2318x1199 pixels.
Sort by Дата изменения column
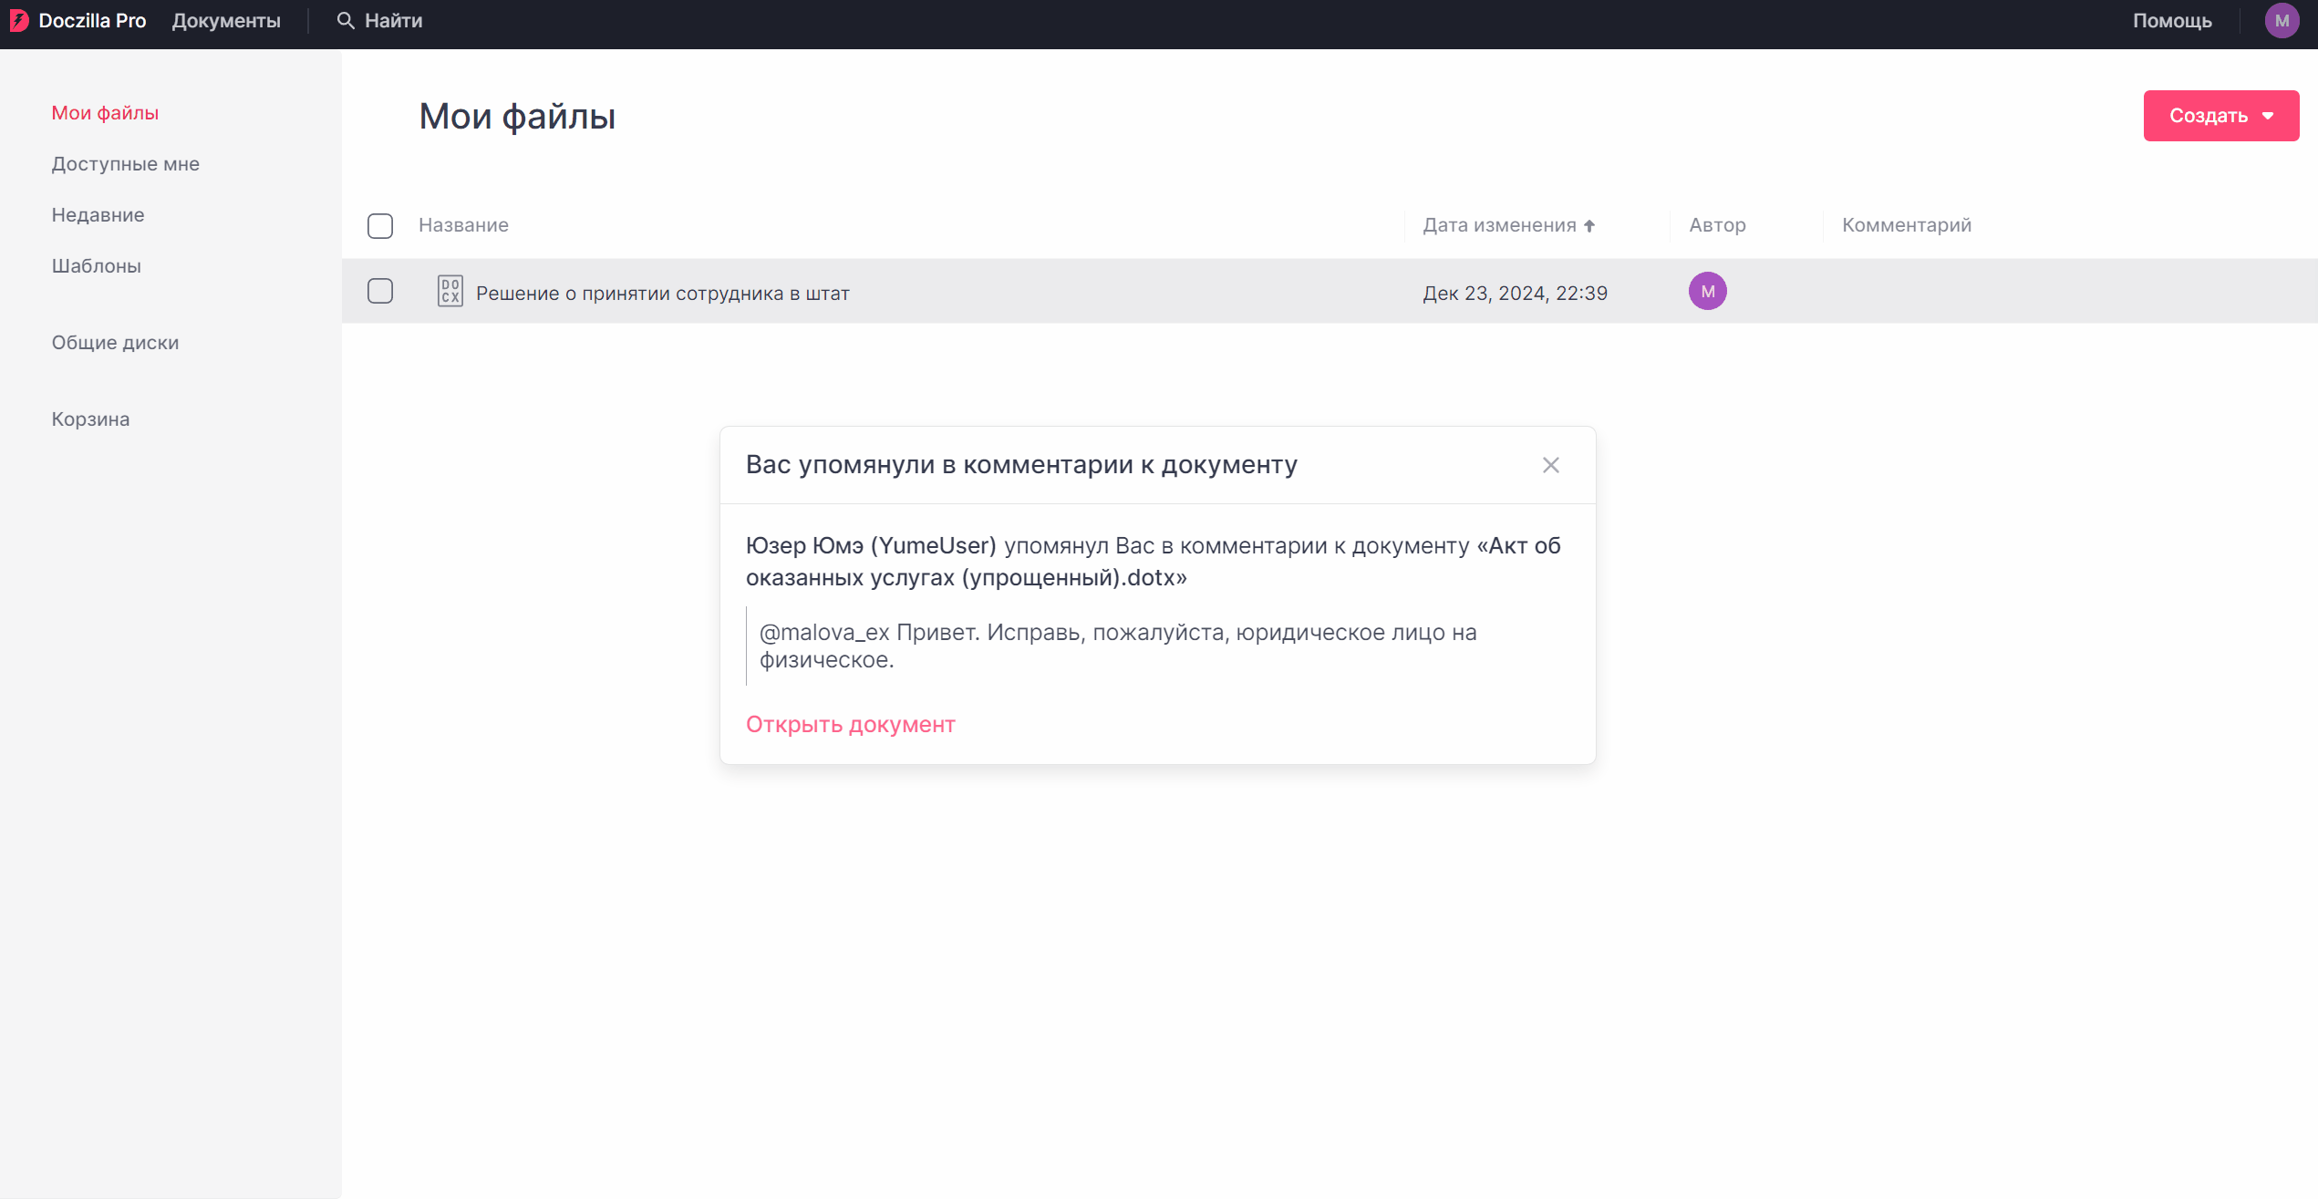(1499, 225)
